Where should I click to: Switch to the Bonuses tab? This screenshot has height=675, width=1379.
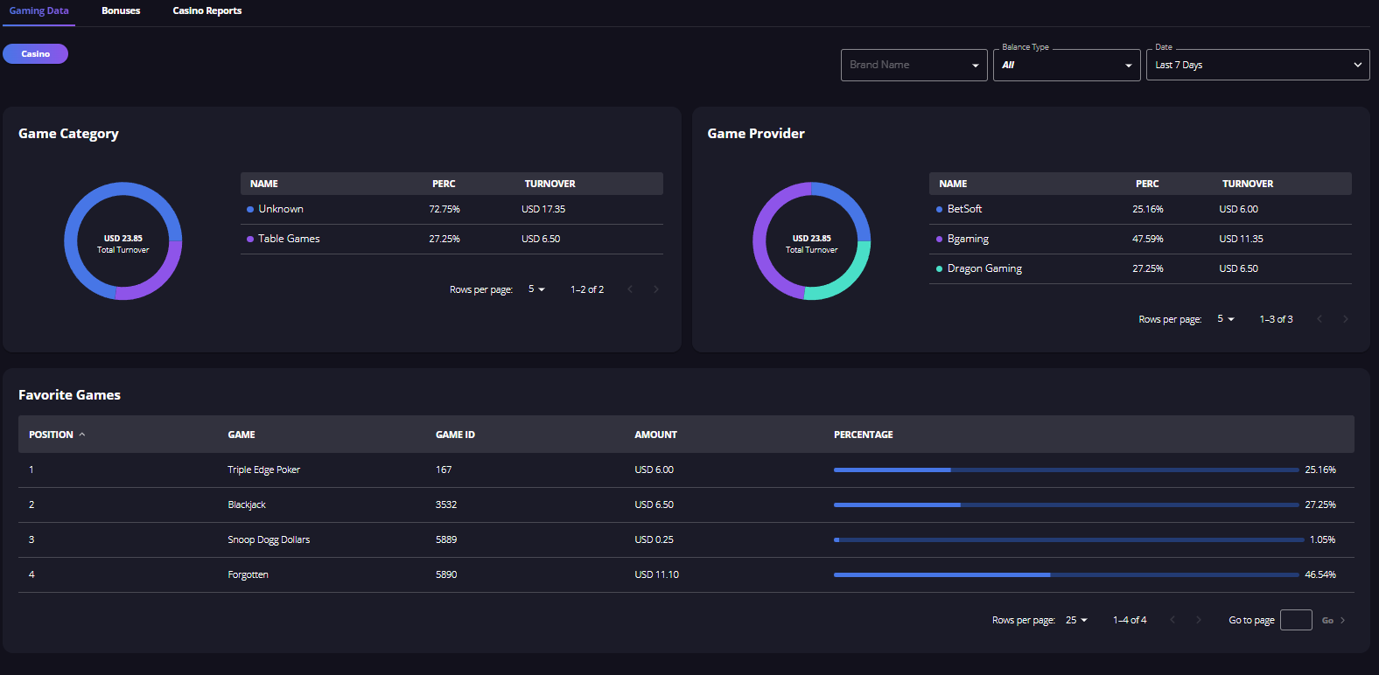pyautogui.click(x=121, y=10)
